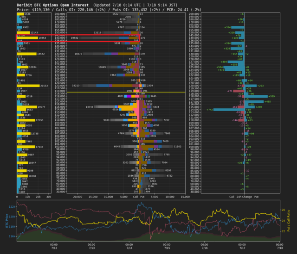
Task: Click the yellow total bar labeled 19853
Action: pos(27,38)
